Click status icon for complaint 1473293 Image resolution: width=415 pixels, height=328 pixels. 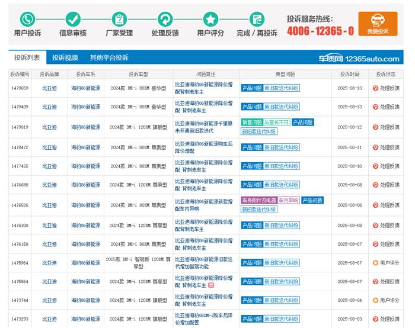[x=375, y=319]
